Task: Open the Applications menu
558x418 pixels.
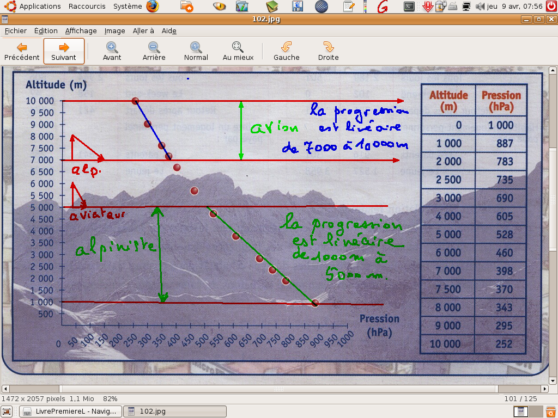Action: pyautogui.click(x=39, y=7)
